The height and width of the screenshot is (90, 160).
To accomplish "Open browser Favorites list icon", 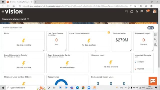I will pyautogui.click(x=141, y=6).
